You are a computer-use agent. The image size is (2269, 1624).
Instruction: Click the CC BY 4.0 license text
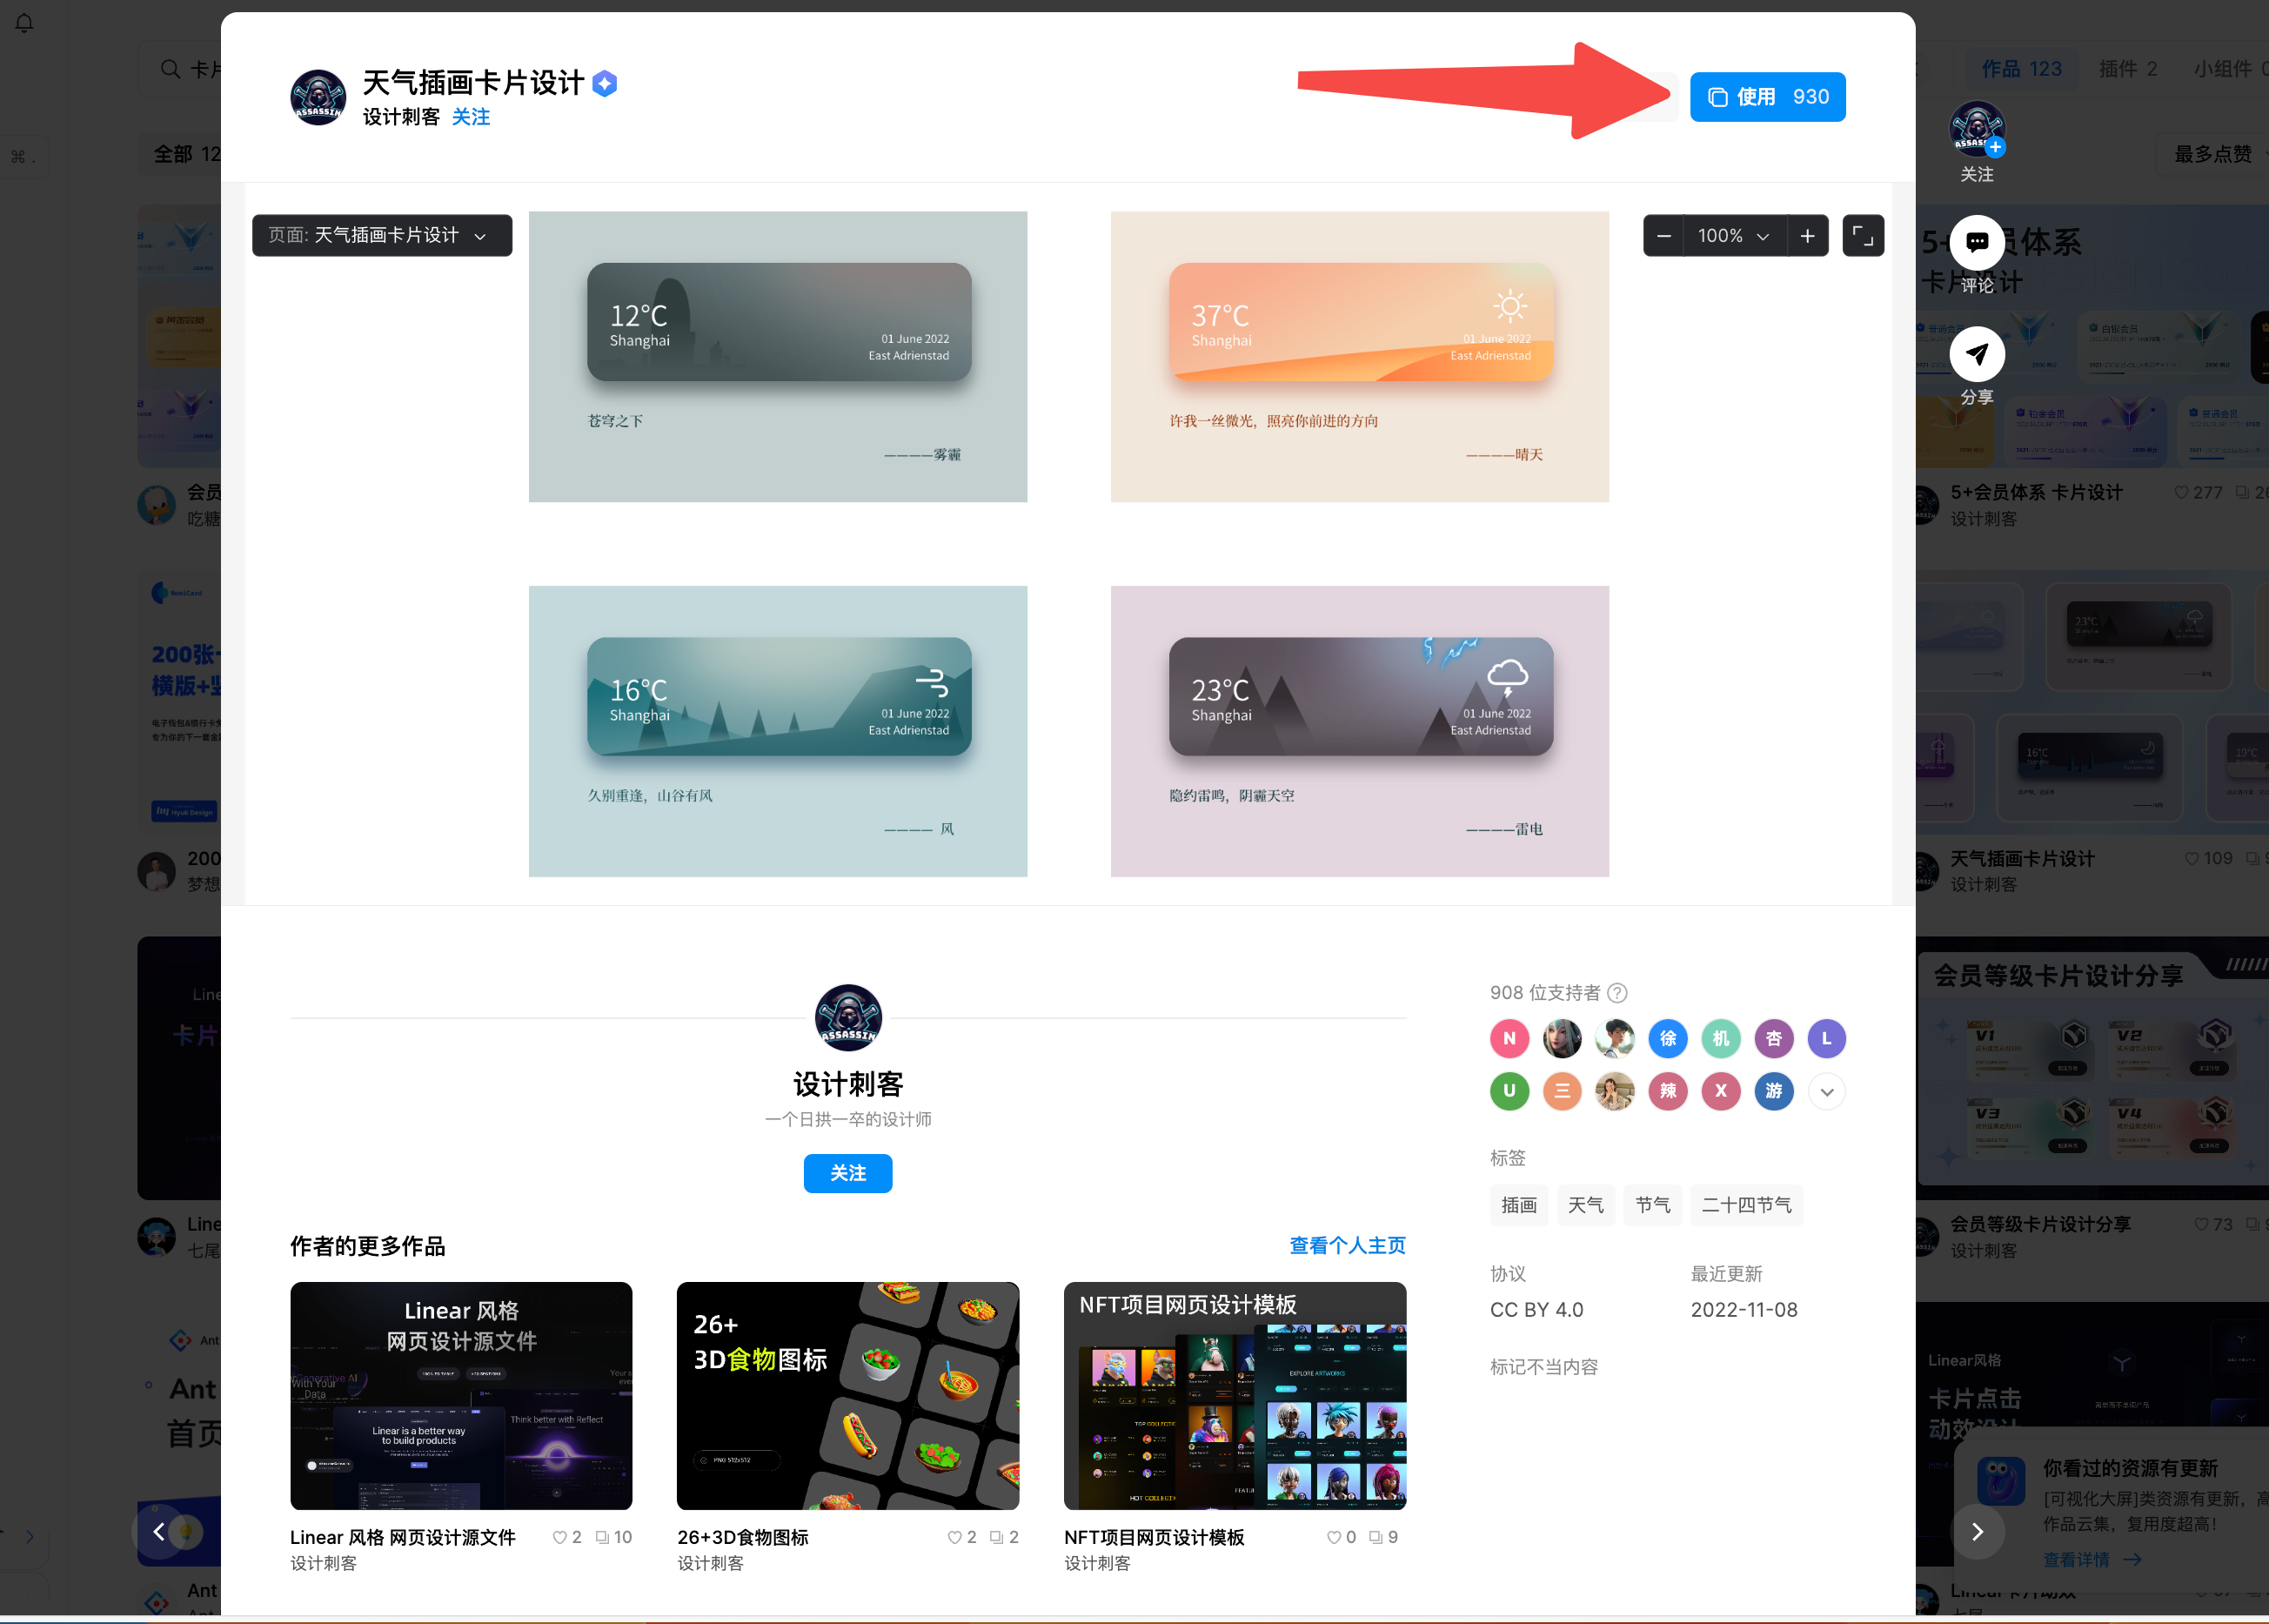coord(1536,1310)
